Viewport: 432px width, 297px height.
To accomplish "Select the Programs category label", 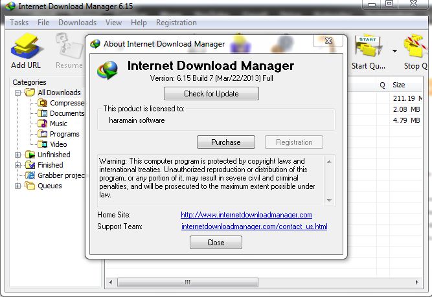I will tap(65, 134).
